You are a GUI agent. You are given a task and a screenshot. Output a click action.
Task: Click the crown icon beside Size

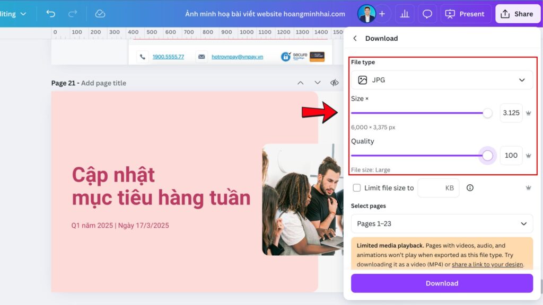coord(529,113)
